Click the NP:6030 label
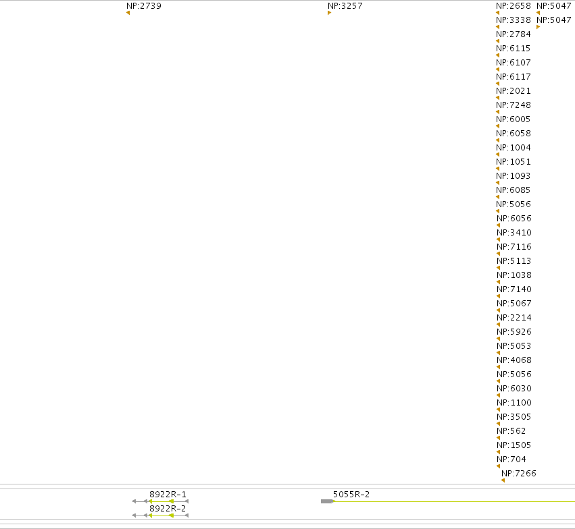This screenshot has height=529, width=575. pyautogui.click(x=514, y=389)
